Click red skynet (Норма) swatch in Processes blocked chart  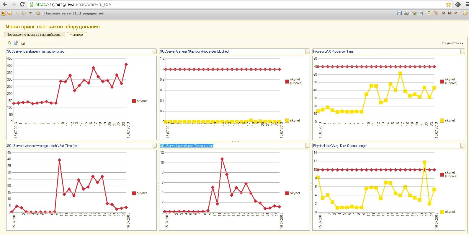[x=287, y=82]
